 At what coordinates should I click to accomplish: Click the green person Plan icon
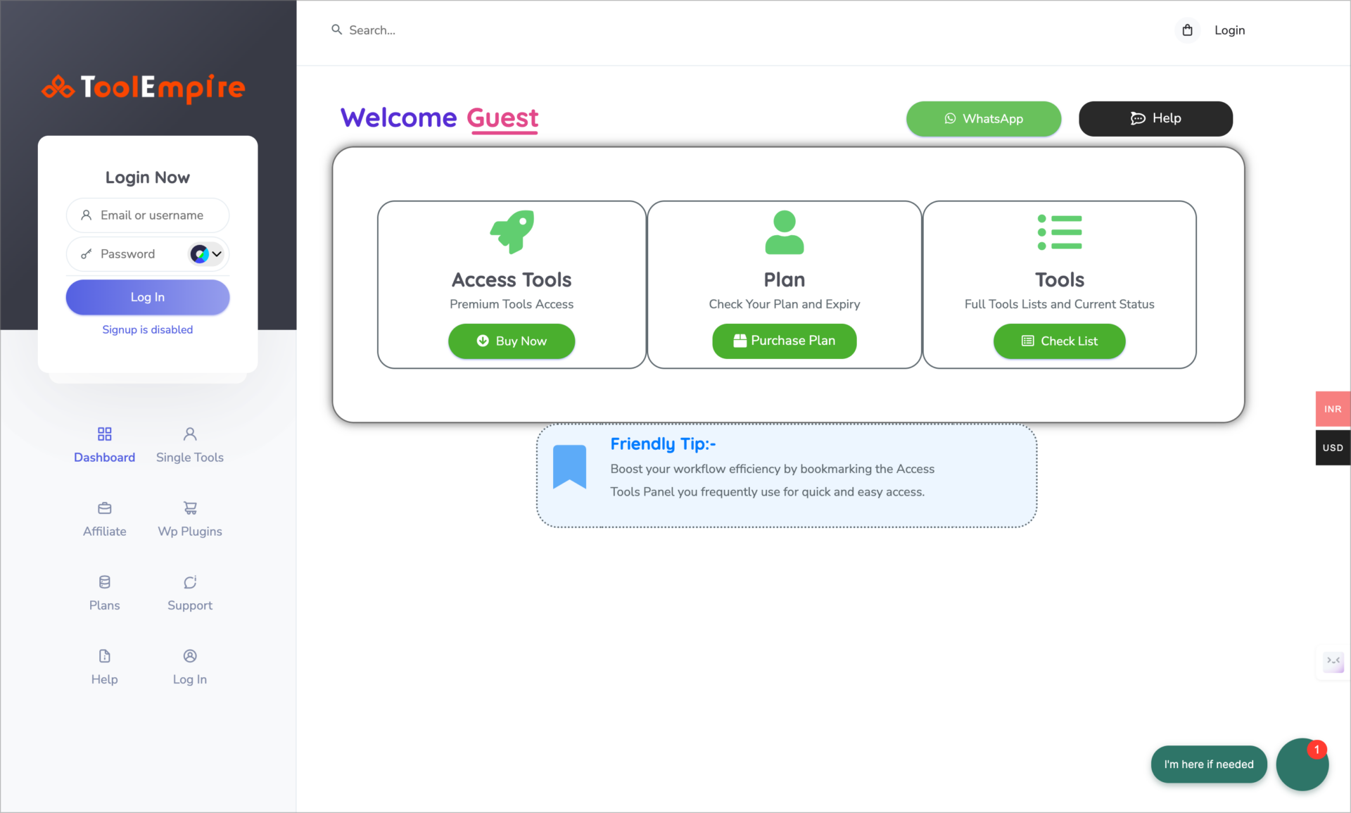(785, 232)
